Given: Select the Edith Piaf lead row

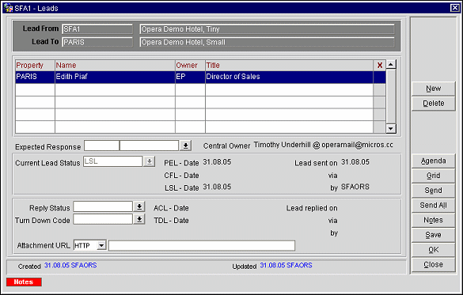Looking at the screenshot, I should click(200, 77).
